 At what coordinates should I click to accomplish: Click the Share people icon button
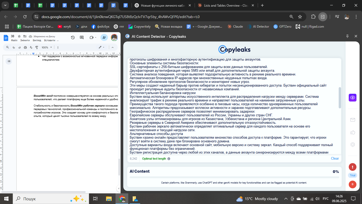[x=104, y=38]
